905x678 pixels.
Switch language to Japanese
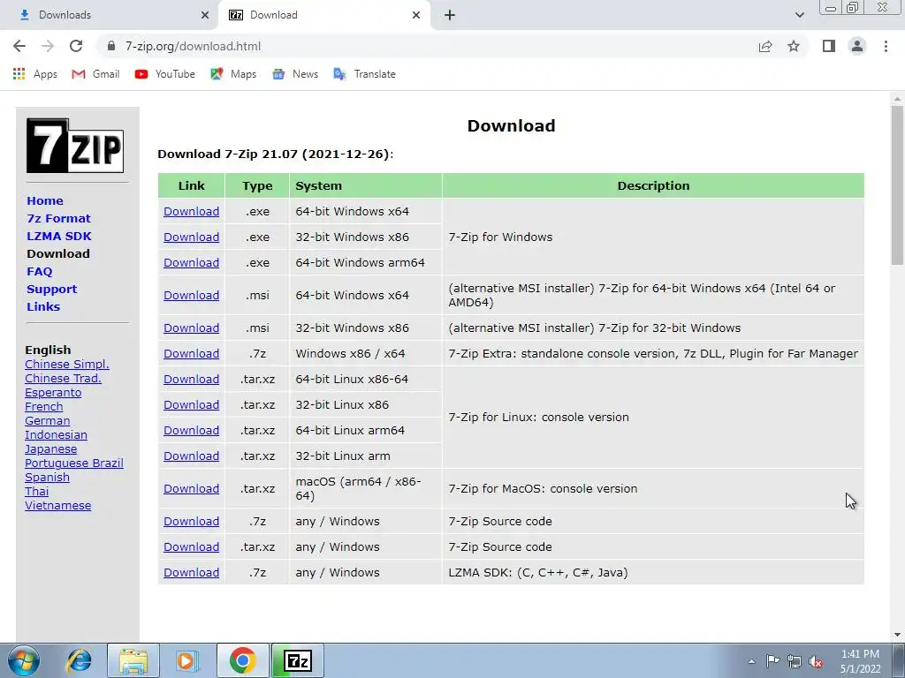(x=50, y=449)
